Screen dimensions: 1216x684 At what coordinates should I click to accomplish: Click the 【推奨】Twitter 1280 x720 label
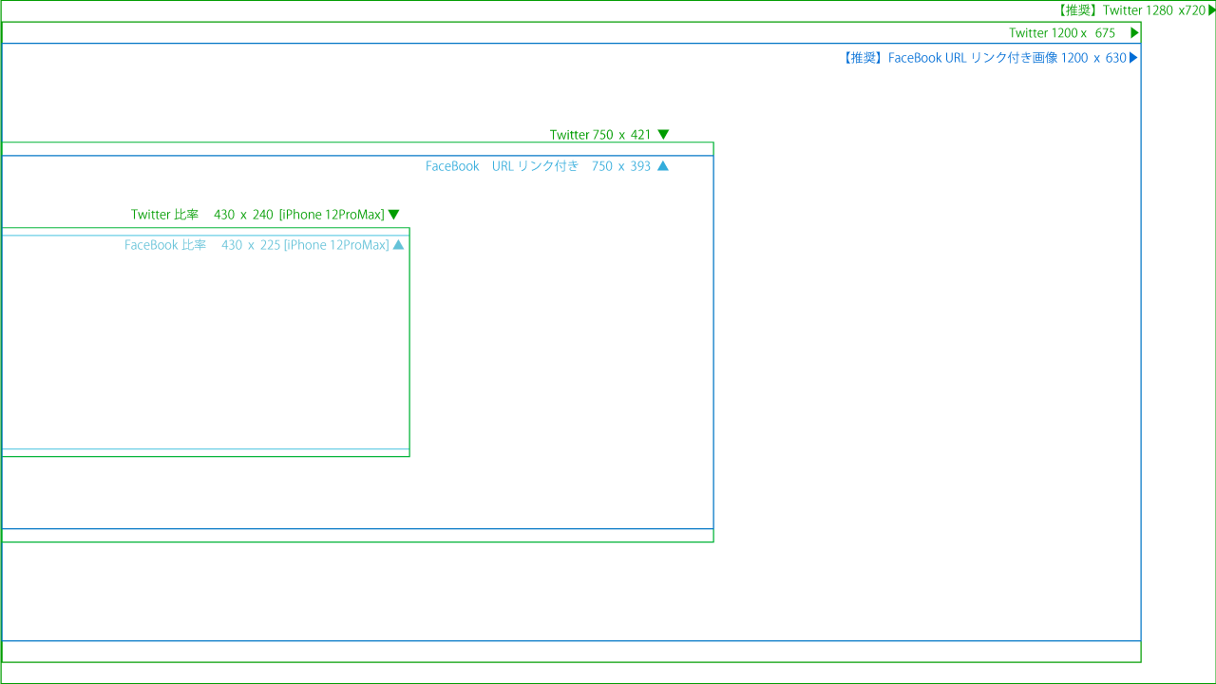pyautogui.click(x=1130, y=10)
